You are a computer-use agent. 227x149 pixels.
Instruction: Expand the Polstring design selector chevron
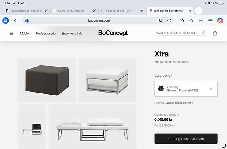pos(211,89)
